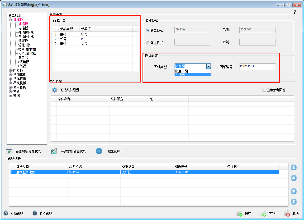The height and width of the screenshot is (220, 304).
Task: Click the 图纸编号 input field
Action: (257, 67)
